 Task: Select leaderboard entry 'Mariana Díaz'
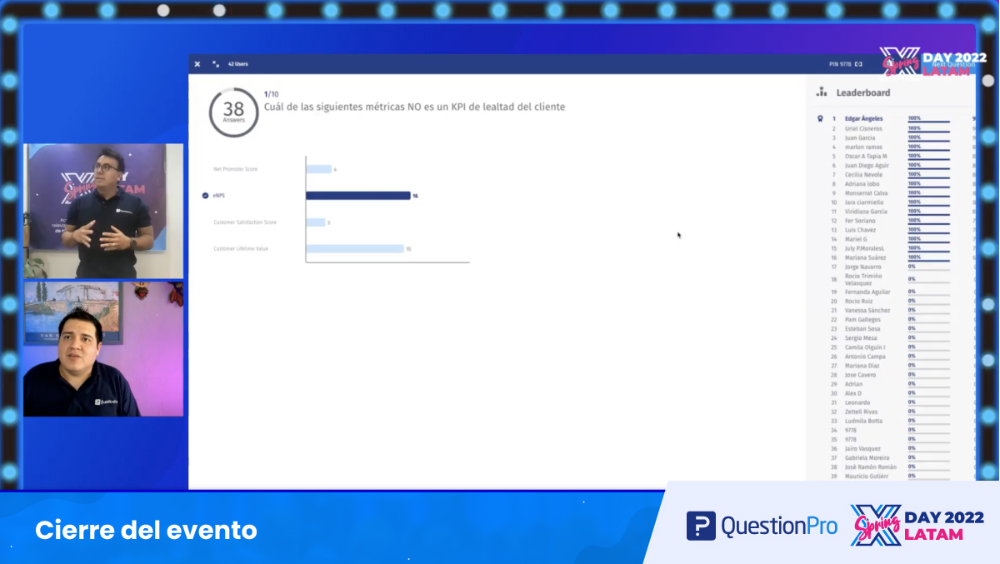[x=862, y=366]
